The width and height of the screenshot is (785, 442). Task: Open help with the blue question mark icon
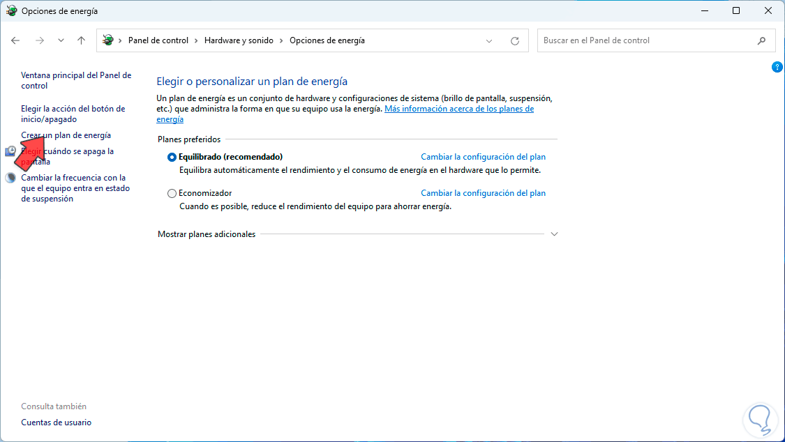click(x=777, y=67)
